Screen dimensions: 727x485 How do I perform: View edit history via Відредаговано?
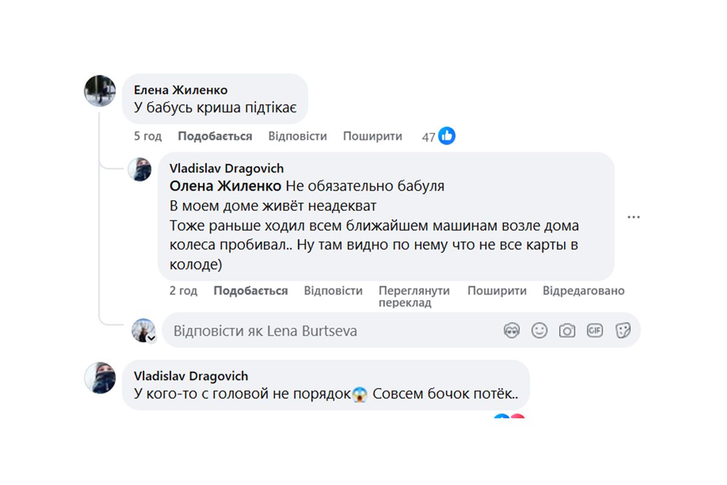[583, 290]
